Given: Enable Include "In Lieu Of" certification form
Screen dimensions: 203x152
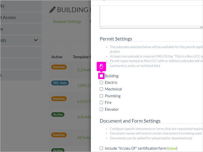Looking at the screenshot, I should click(102, 148).
